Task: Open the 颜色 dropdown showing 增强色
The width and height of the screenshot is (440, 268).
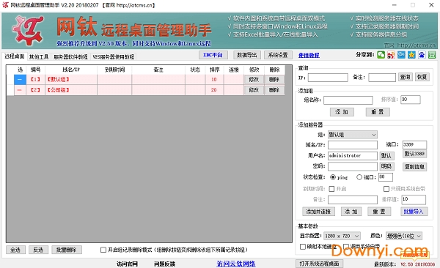Action: 404,236
